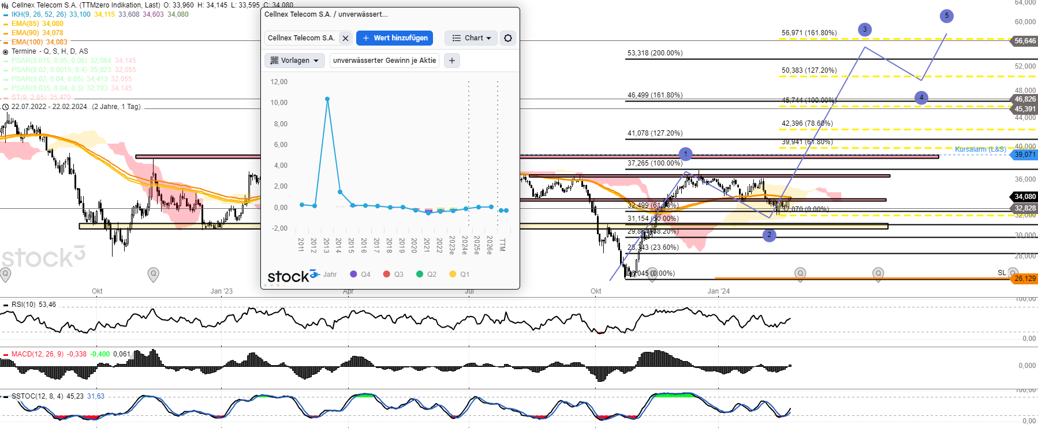Select the 34,080 current price tag
This screenshot has width=1038, height=428.
click(1025, 197)
